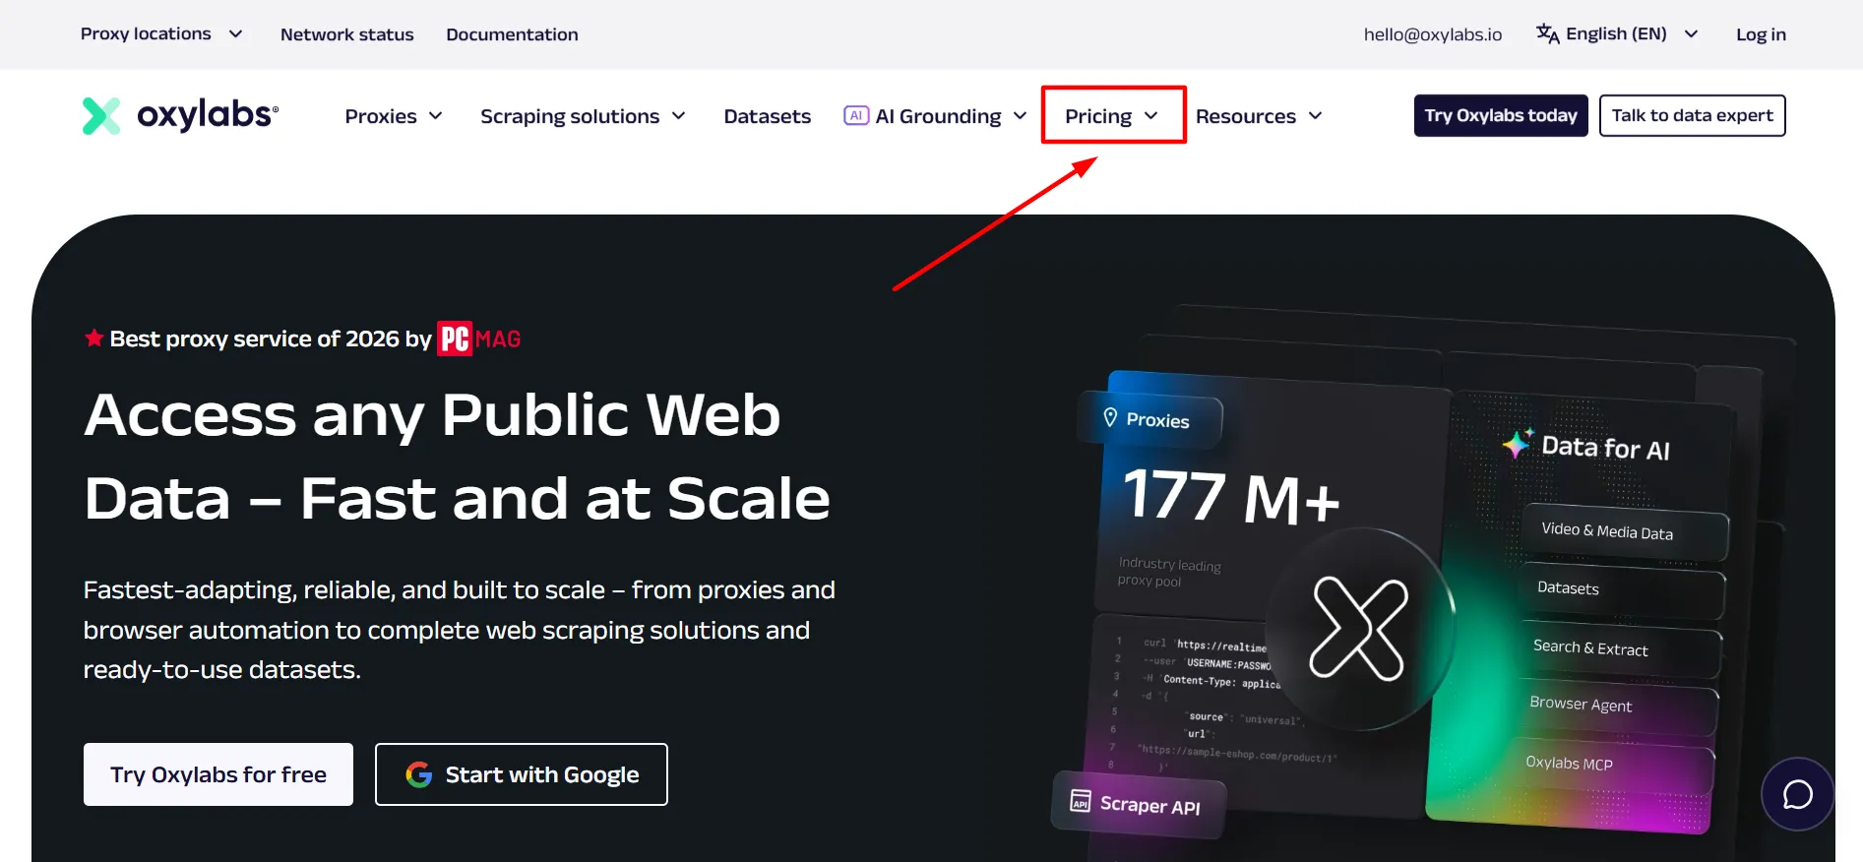Select the English (EN) language option
This screenshot has width=1863, height=862.
coord(1617,34)
